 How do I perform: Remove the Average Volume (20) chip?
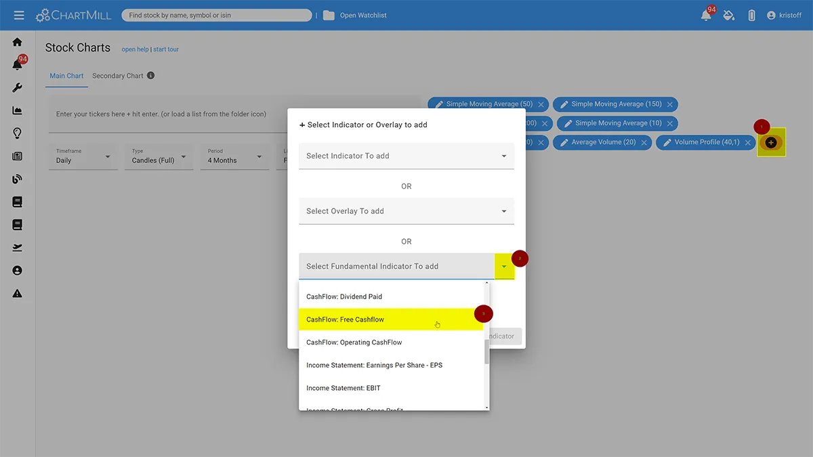point(644,142)
